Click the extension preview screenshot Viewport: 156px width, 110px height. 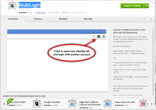(x=58, y=60)
